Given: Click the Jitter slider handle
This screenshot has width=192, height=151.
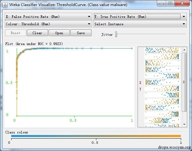Looking at the screenshot, I should 116,34.
